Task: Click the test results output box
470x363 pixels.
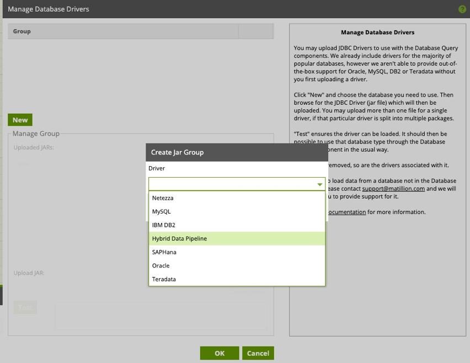Action: point(161,316)
